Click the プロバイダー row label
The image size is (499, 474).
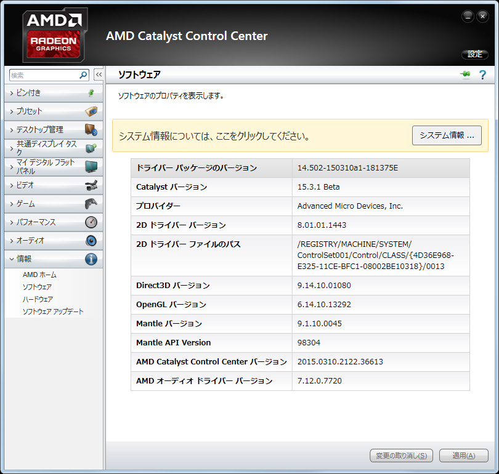(x=158, y=206)
